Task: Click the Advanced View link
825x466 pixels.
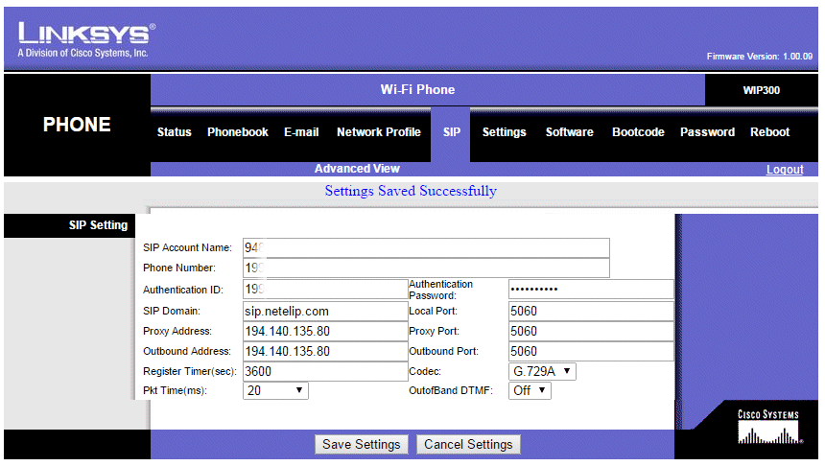Action: coord(357,169)
